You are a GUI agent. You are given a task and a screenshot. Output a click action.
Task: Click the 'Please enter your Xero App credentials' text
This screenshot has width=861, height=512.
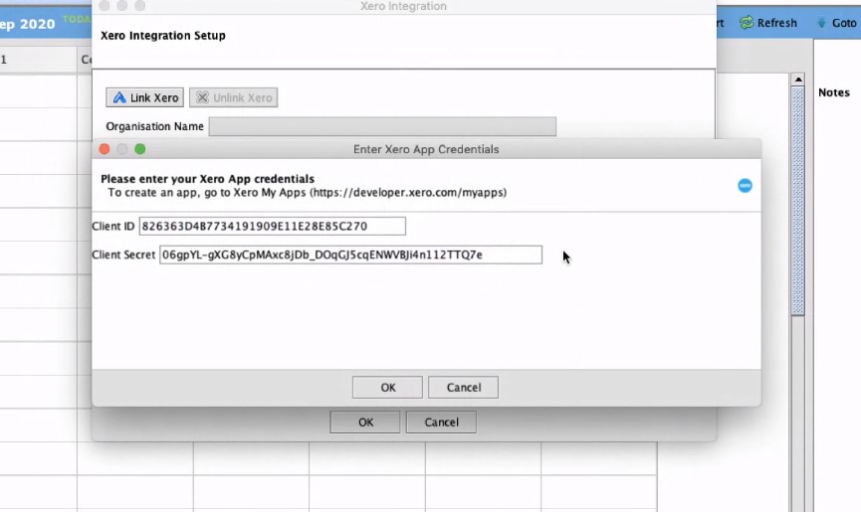click(208, 179)
